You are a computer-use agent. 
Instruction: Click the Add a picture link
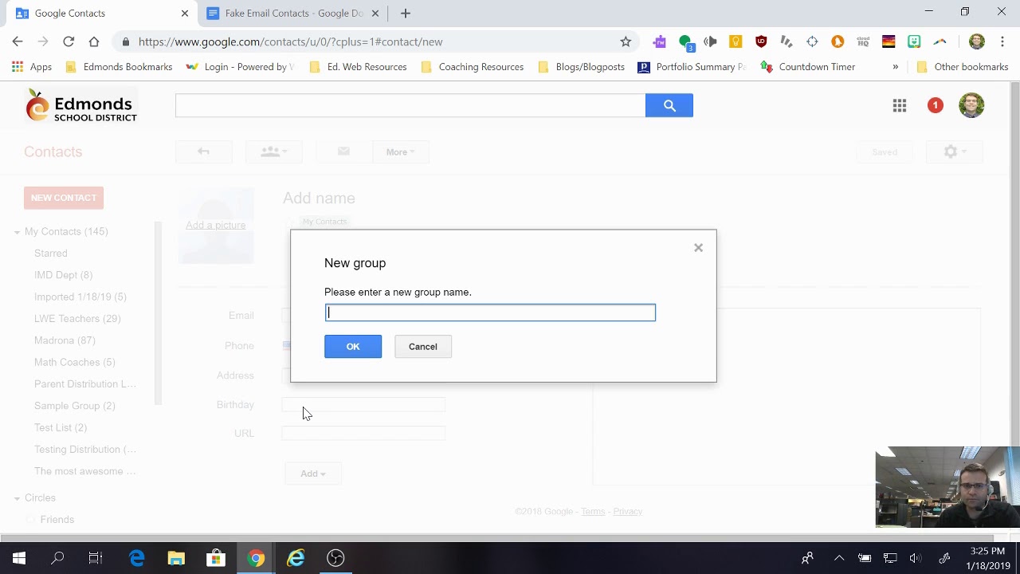pyautogui.click(x=215, y=226)
